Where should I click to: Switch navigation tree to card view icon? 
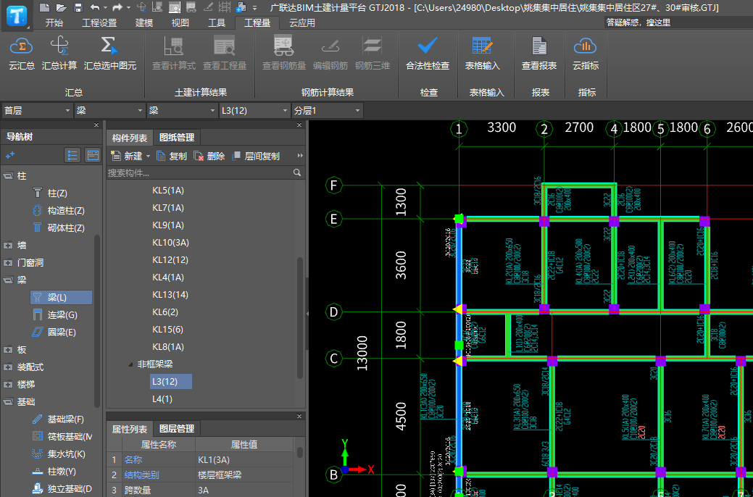[92, 155]
